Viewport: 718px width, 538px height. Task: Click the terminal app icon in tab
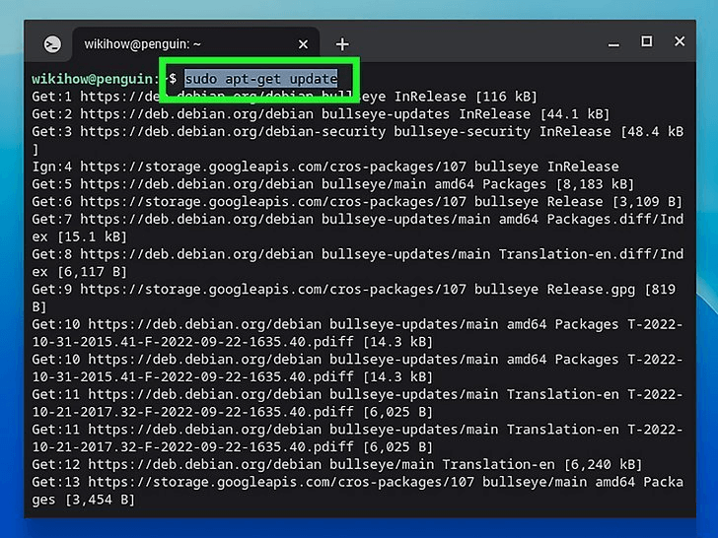(52, 44)
